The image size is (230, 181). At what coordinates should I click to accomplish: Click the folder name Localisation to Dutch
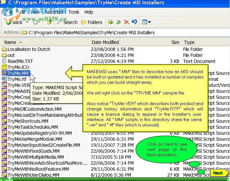pos(29,49)
